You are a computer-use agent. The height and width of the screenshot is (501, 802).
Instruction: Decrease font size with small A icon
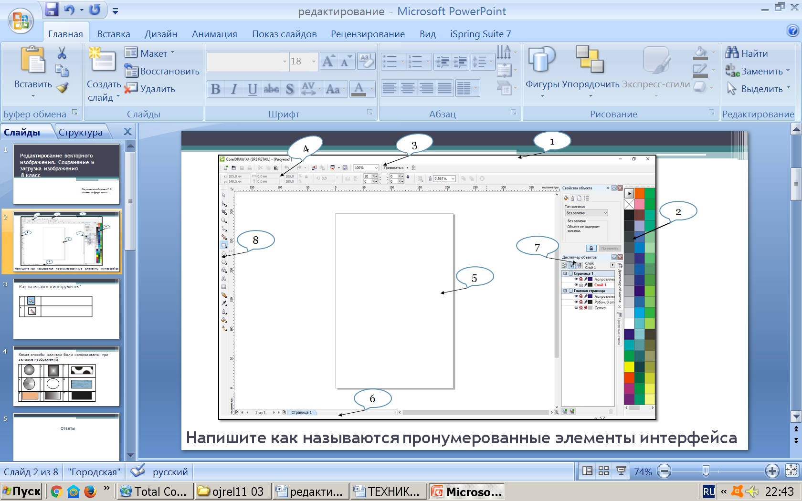click(x=346, y=62)
